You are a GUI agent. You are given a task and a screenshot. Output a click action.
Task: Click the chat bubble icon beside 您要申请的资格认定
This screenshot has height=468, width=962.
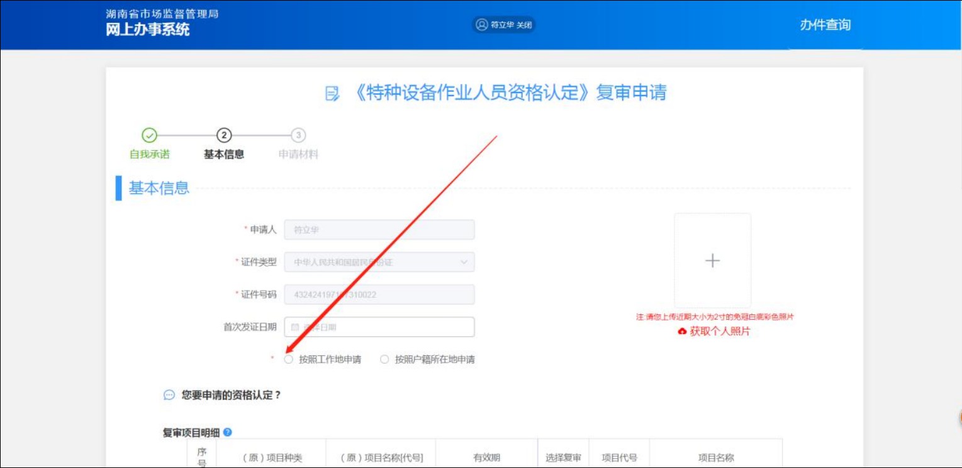click(169, 395)
